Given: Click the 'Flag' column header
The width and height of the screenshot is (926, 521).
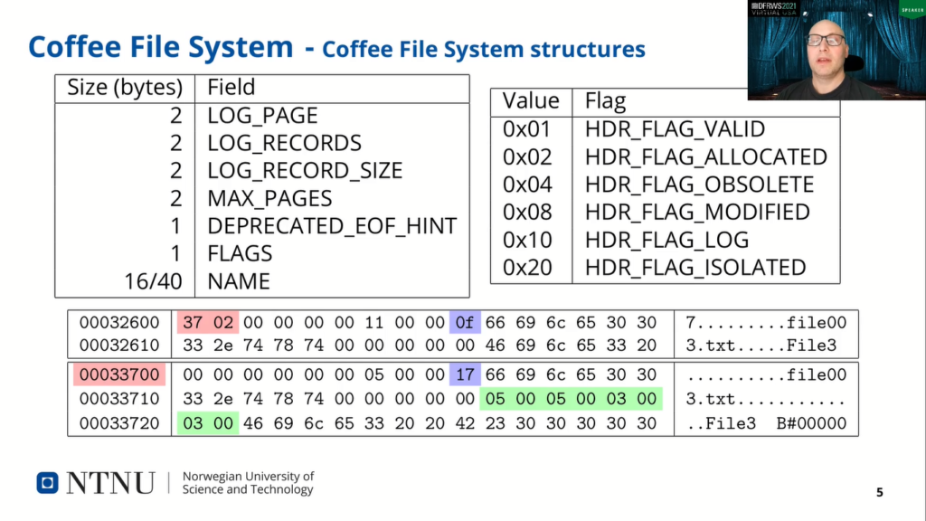Looking at the screenshot, I should (605, 101).
